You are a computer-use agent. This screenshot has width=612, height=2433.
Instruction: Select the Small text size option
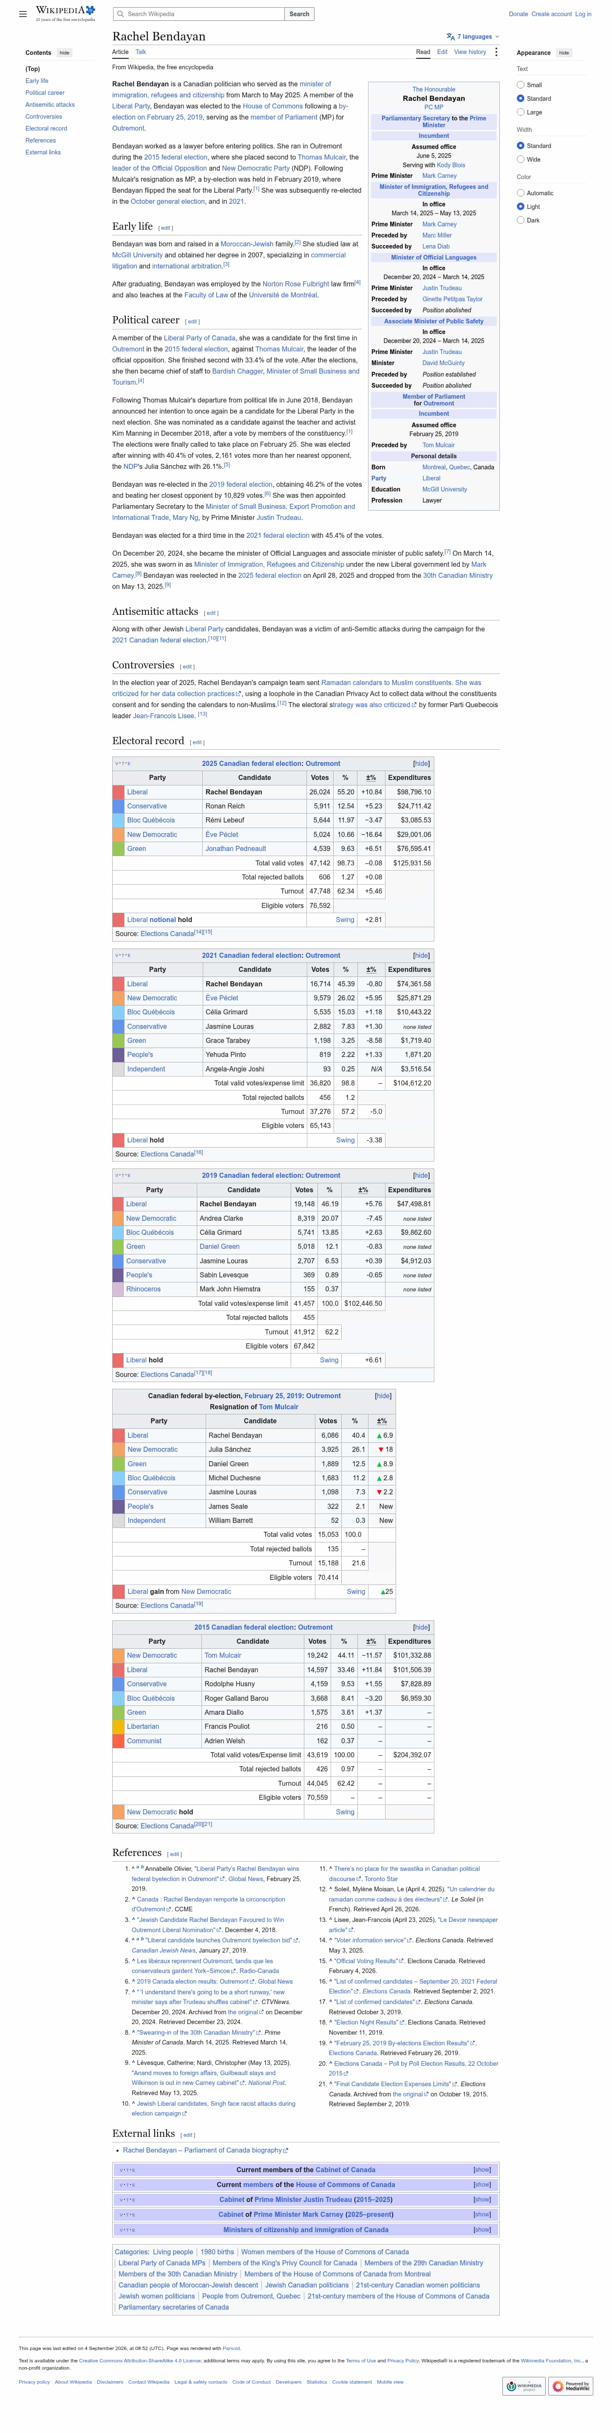click(x=521, y=85)
